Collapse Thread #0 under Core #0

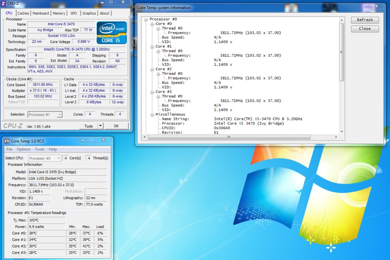click(x=159, y=29)
